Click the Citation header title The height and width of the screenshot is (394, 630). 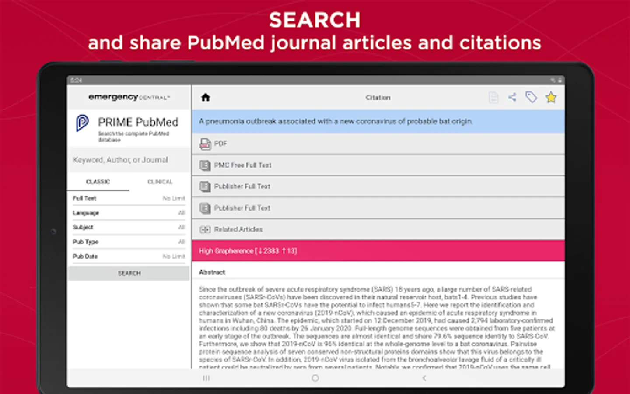378,98
